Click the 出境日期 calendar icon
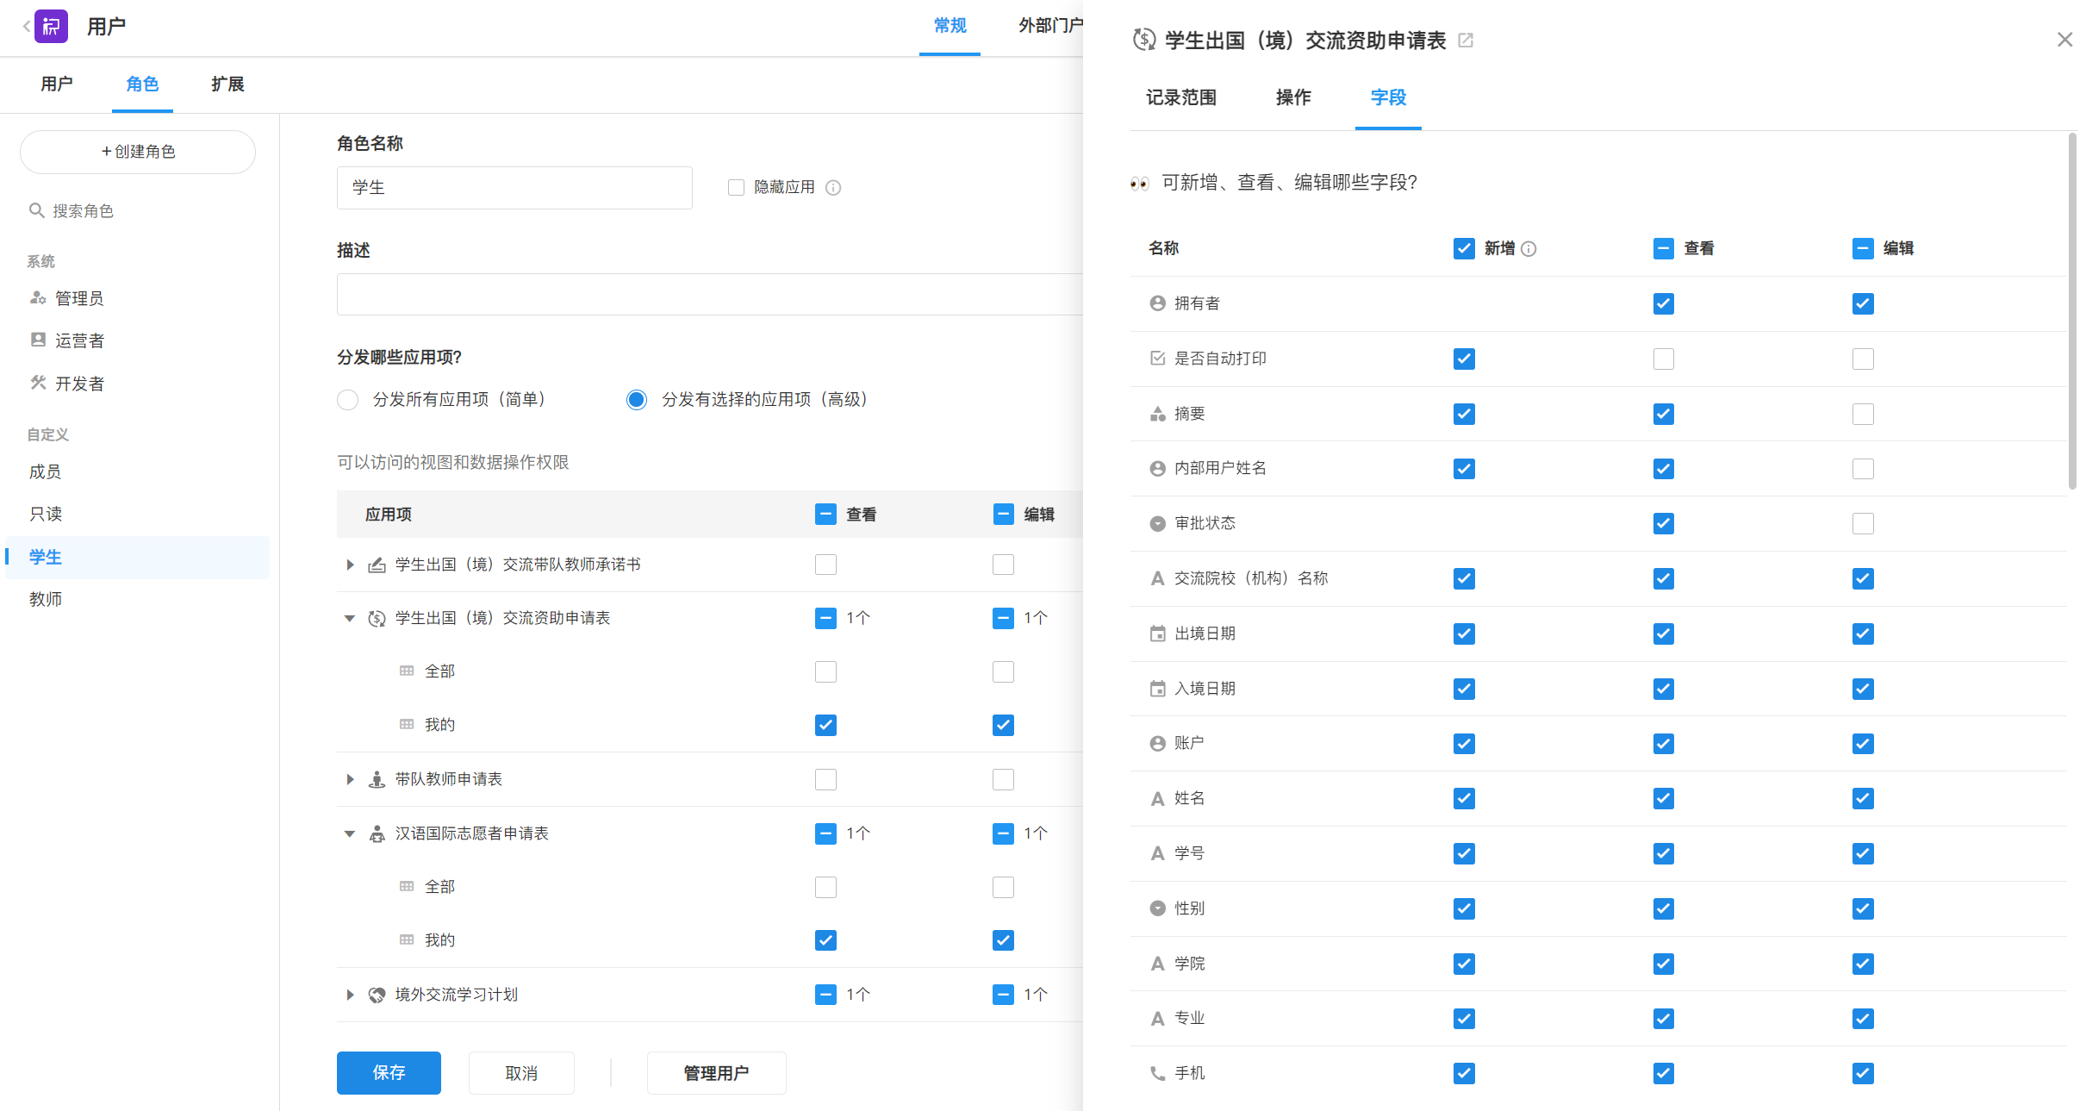 (1157, 634)
